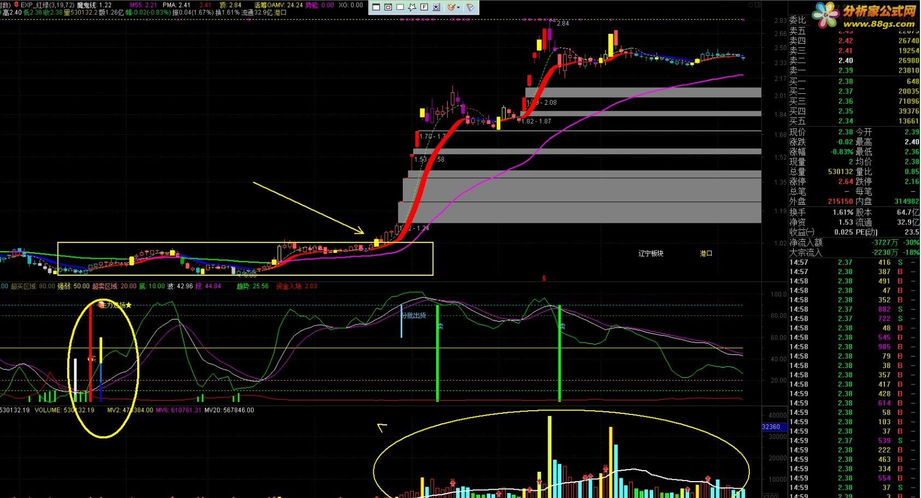Select the trade tick with volume 614

(854, 403)
